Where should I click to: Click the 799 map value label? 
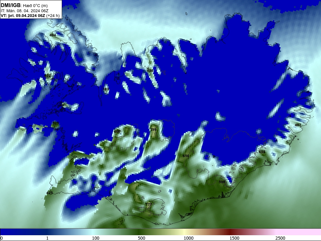pyautogui.click(x=153, y=129)
